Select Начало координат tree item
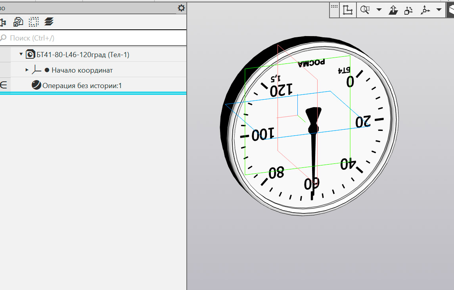This screenshot has height=290, width=454. pyautogui.click(x=82, y=70)
